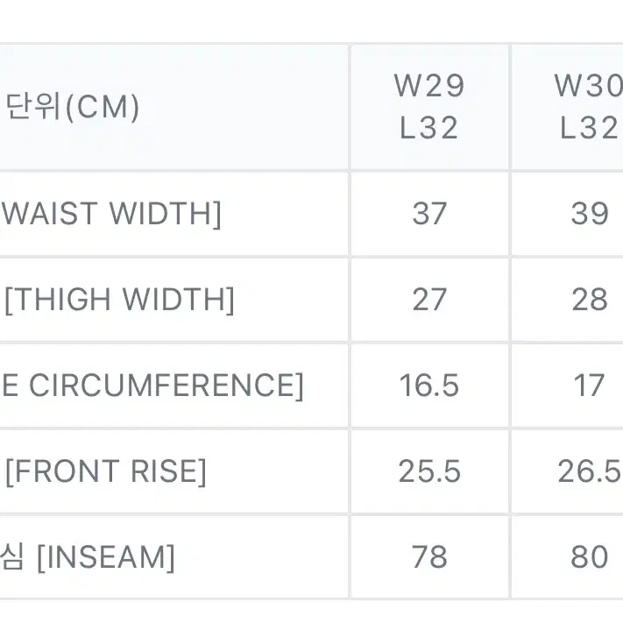Click waist width value 39

(x=590, y=214)
